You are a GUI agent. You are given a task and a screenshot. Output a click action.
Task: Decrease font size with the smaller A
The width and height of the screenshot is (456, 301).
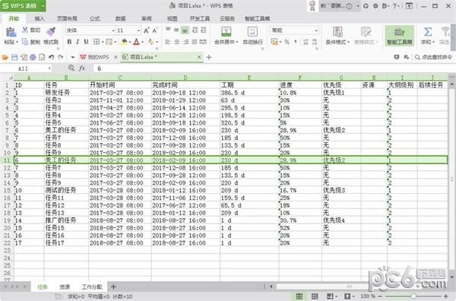(155, 30)
